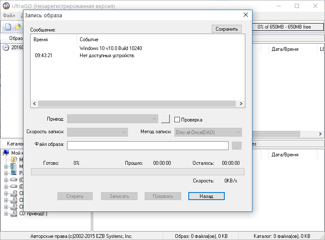Viewport: 325px width, 240px height.
Task: Click the 0% of 650MB capacity bar
Action: (x=288, y=27)
